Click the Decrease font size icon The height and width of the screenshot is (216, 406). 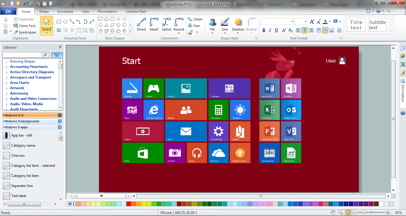click(318, 22)
